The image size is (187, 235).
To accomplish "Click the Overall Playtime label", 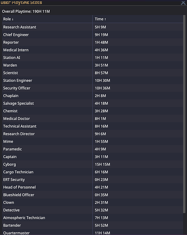I will click(x=26, y=11).
